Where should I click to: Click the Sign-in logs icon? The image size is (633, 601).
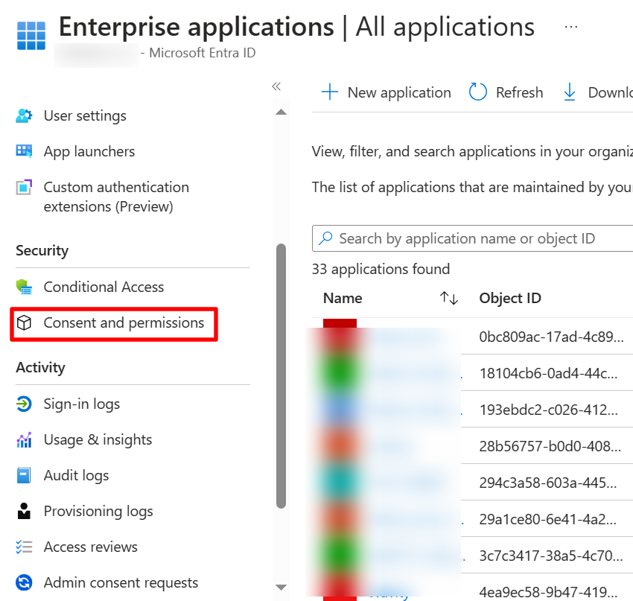pos(24,404)
